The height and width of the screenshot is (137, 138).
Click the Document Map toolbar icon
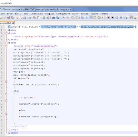click(99, 18)
